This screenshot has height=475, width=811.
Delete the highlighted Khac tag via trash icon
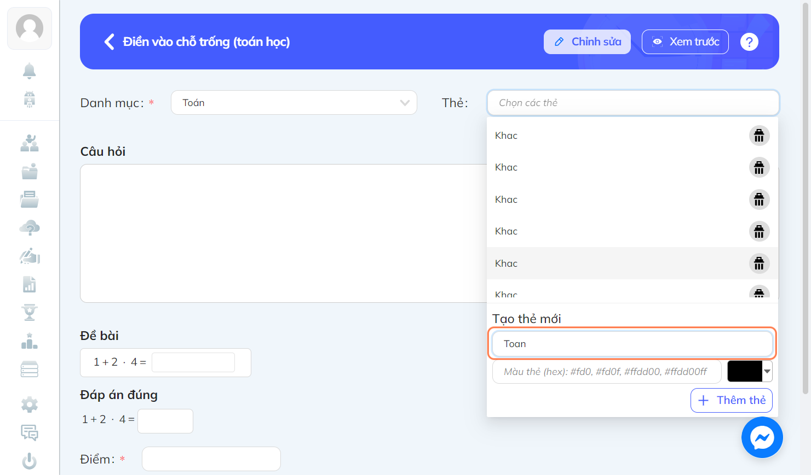tap(759, 263)
